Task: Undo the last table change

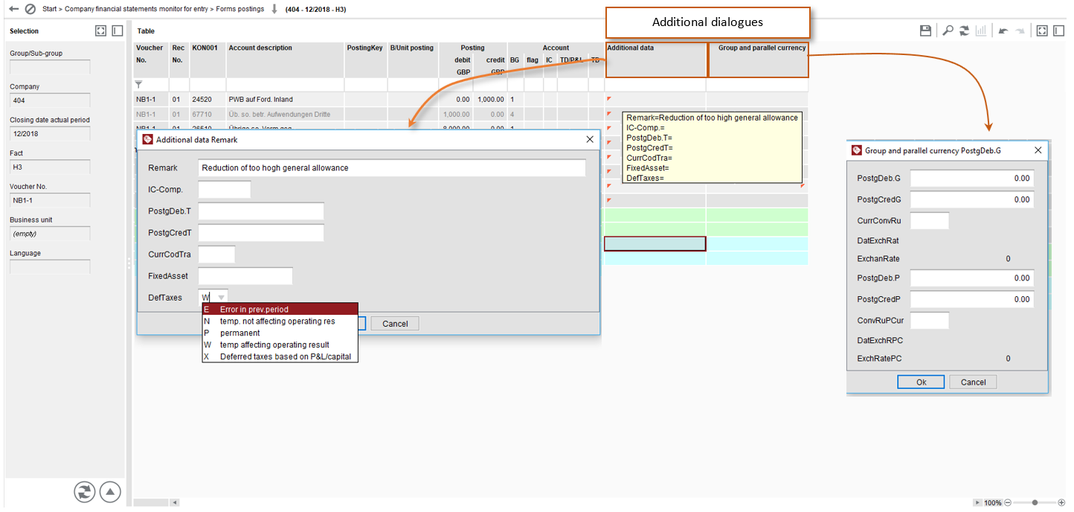Action: [1003, 31]
